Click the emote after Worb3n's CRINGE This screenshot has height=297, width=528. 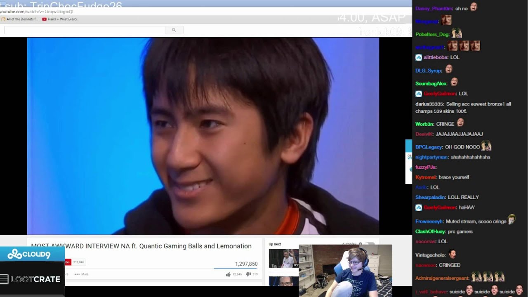point(460,123)
